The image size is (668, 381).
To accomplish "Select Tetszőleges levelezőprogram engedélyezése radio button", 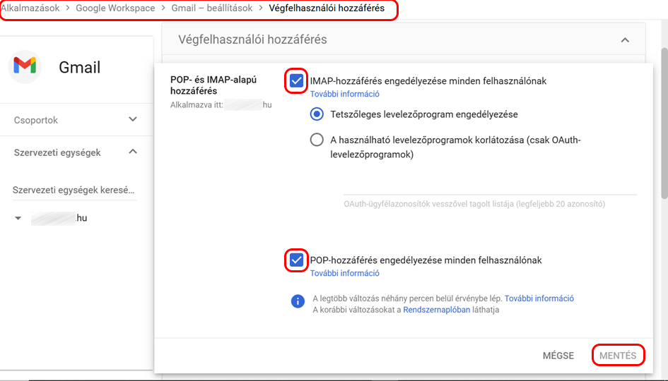I will click(317, 114).
